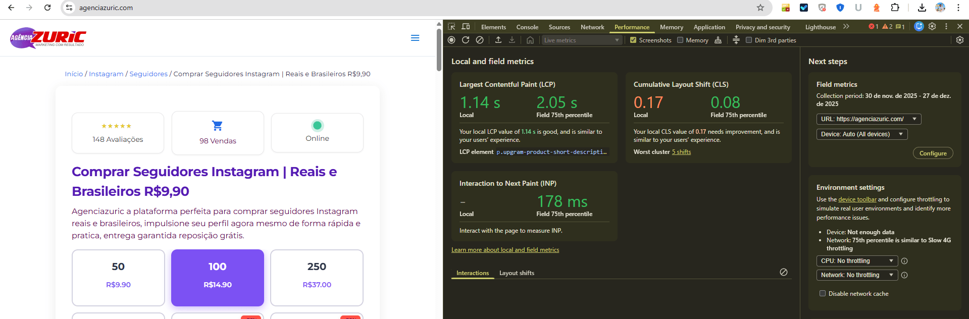Clear the interactions log with the clear icon
This screenshot has width=969, height=319.
click(784, 272)
